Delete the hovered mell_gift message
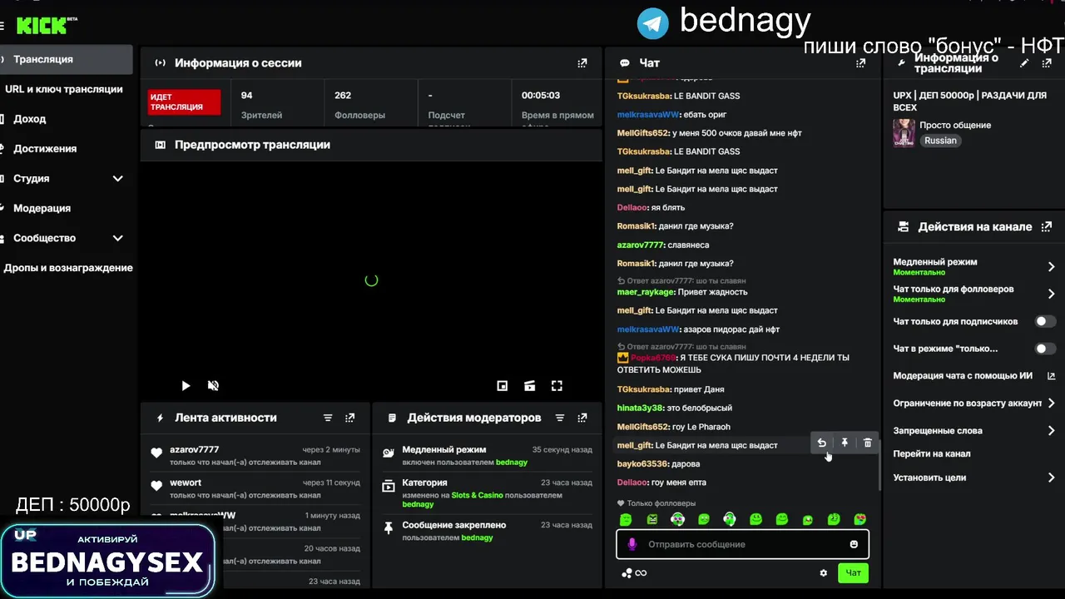The height and width of the screenshot is (599, 1065). pos(868,443)
